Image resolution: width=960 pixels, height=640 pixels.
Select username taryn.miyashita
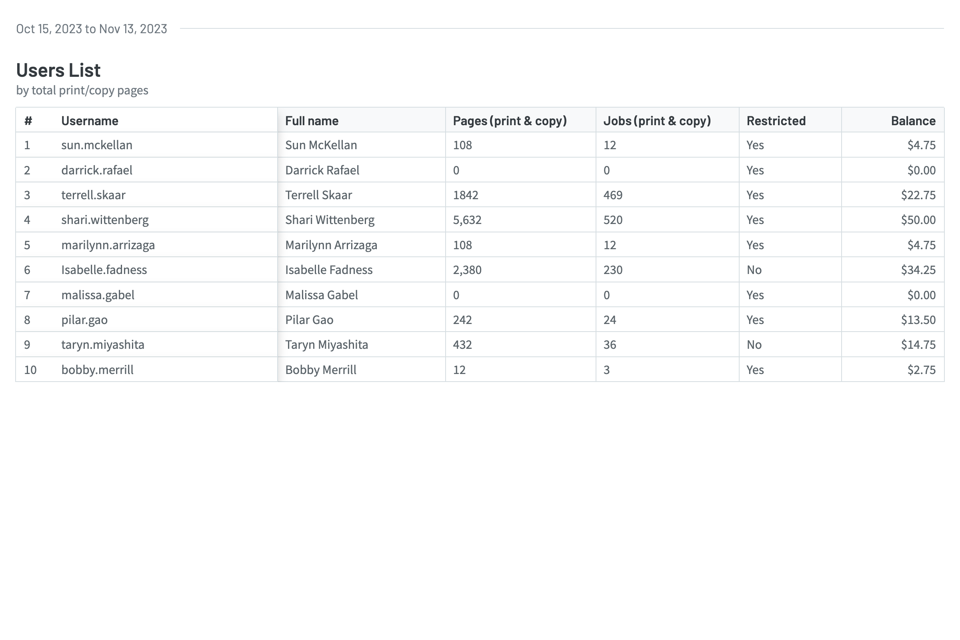pyautogui.click(x=103, y=345)
